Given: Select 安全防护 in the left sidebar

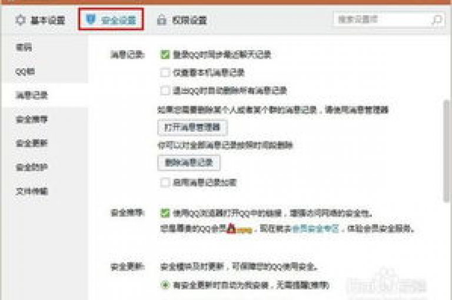Looking at the screenshot, I should (32, 167).
